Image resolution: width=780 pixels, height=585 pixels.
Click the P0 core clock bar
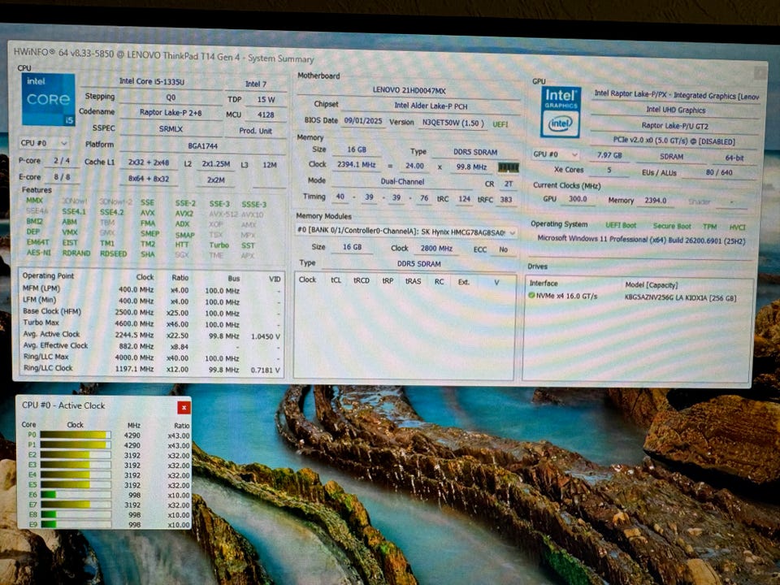75,435
